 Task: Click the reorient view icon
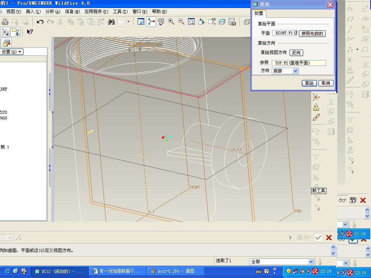pos(201,22)
